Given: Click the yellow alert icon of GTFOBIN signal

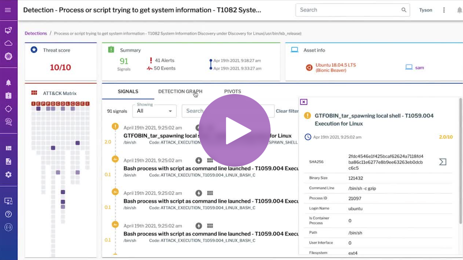Looking at the screenshot, I should pos(115,127).
